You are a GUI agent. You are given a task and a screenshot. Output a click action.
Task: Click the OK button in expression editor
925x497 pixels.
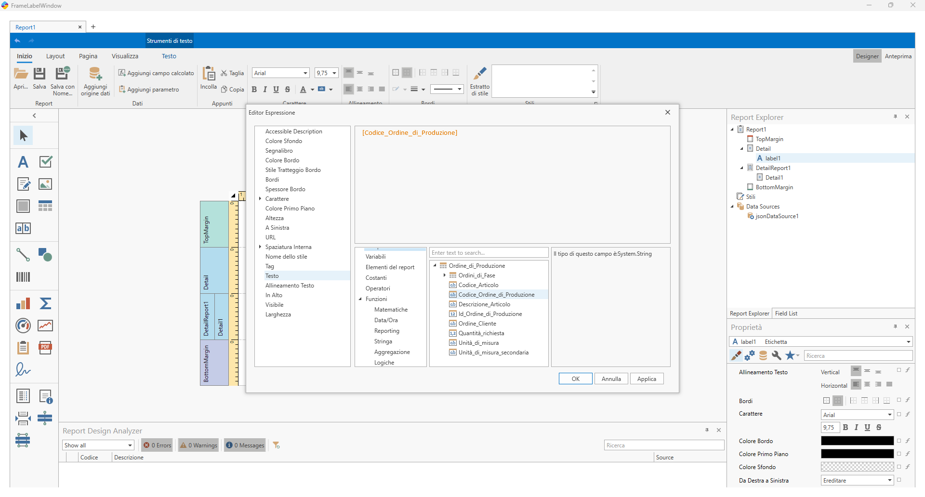coord(576,379)
